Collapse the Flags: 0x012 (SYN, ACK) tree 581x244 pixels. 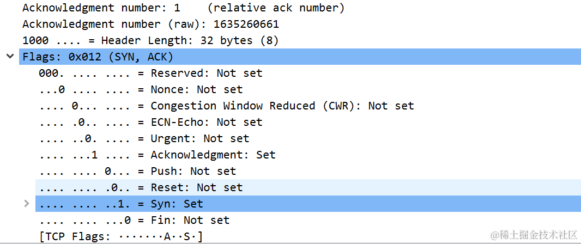10,56
